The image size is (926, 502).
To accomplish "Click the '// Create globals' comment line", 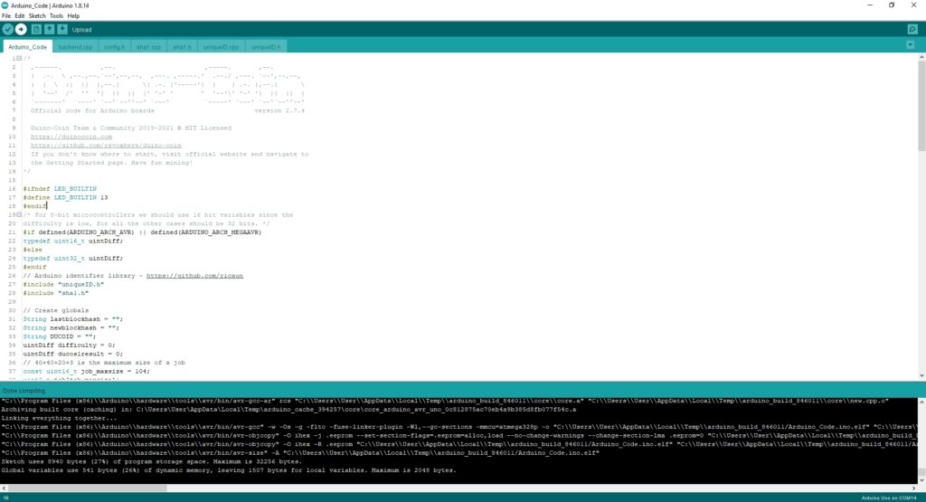I will click(56, 310).
